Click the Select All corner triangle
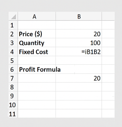The height and width of the screenshot is (127, 122). pos(13,16)
